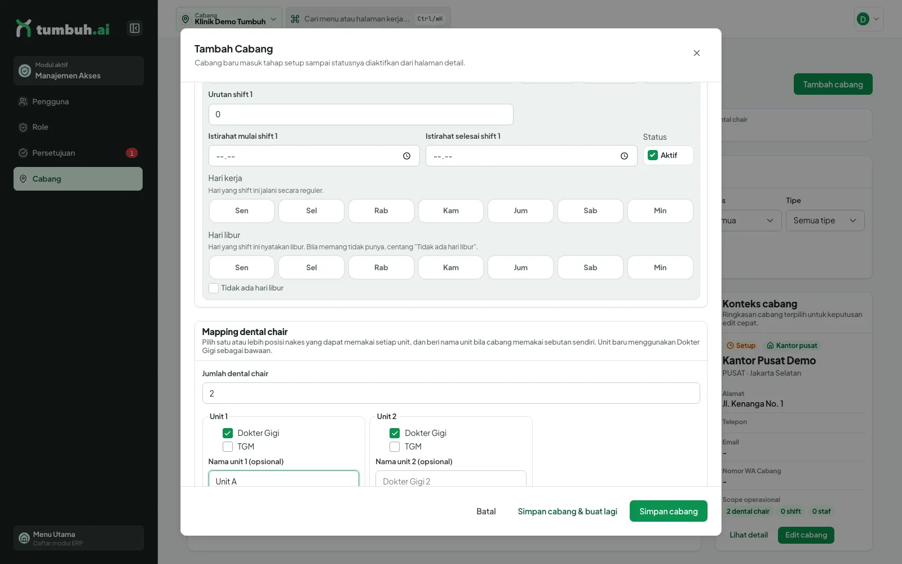Click the Modul aktif shield icon
The image size is (902, 564).
point(25,70)
